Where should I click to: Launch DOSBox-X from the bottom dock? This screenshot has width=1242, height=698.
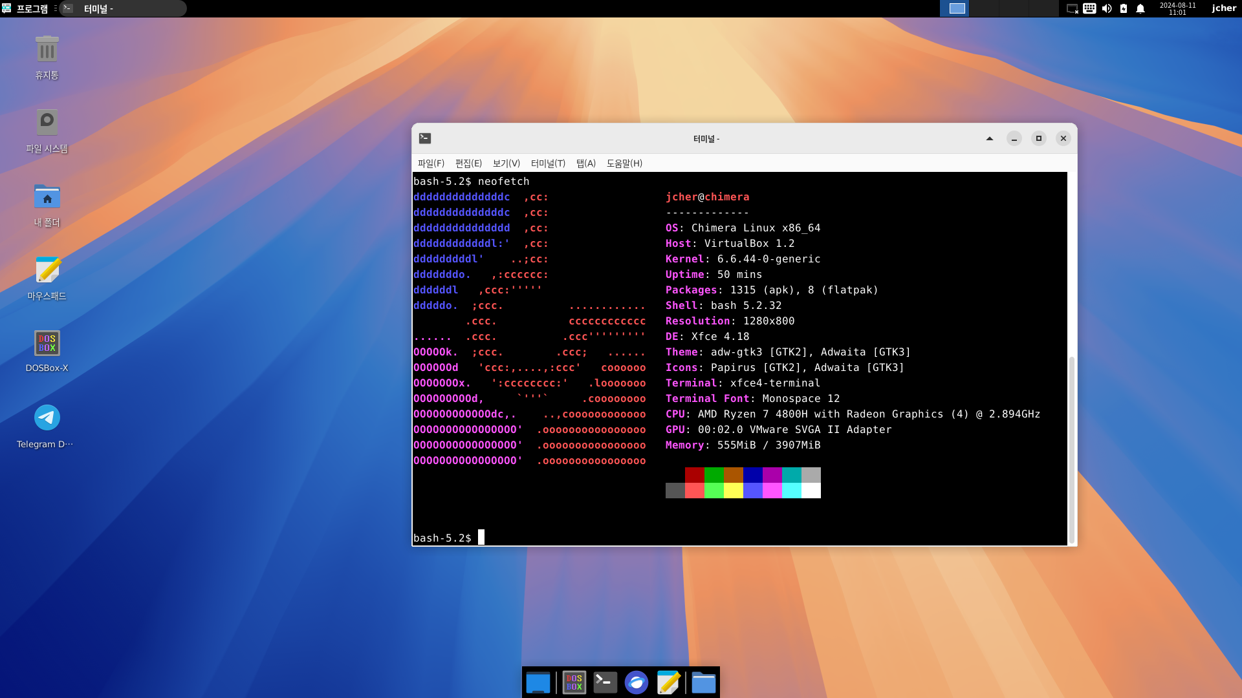pos(574,682)
